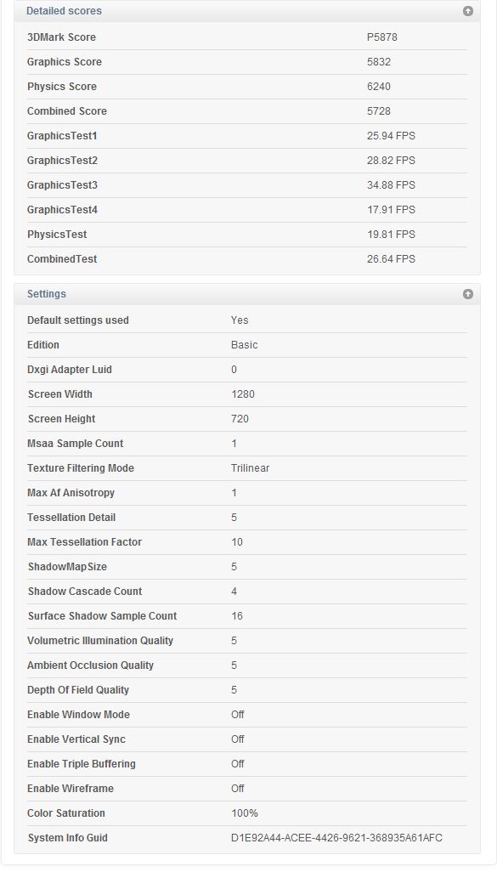Click the Texture Filtering Mode Trilinear value

[x=250, y=468]
